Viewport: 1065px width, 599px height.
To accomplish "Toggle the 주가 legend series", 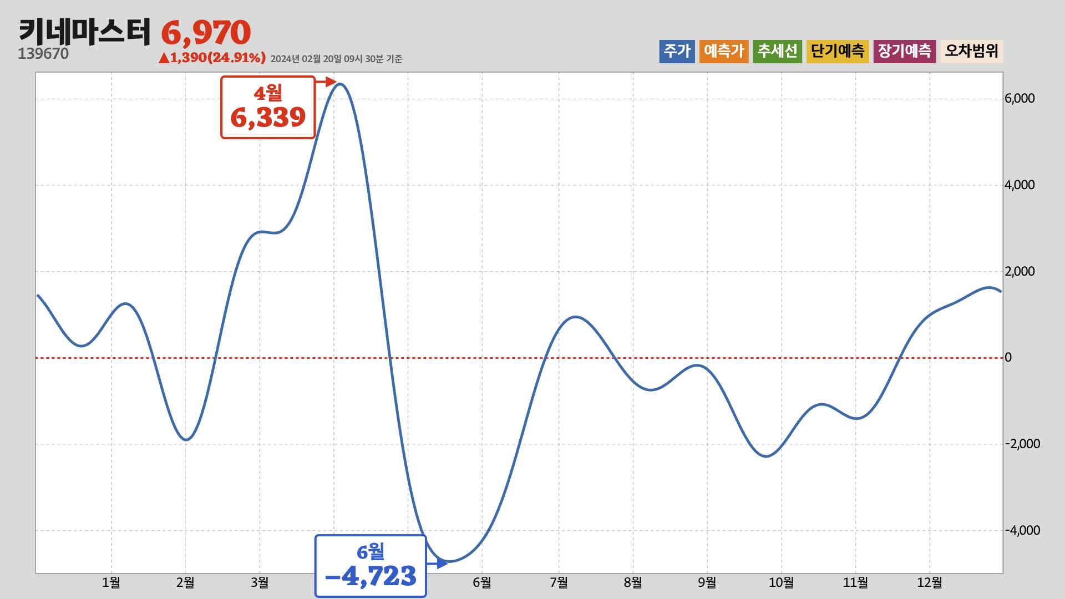I will (x=677, y=52).
